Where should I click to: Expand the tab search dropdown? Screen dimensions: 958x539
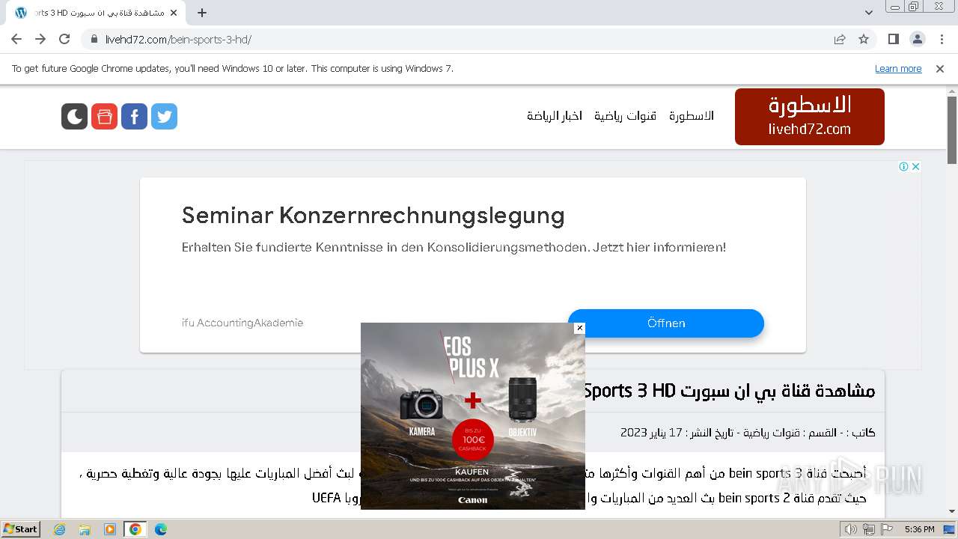(868, 13)
